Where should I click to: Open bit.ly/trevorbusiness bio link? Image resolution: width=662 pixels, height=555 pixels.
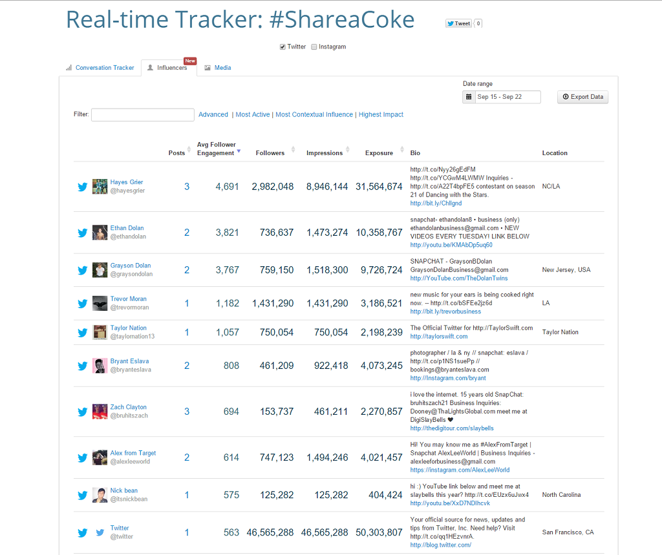tap(445, 312)
